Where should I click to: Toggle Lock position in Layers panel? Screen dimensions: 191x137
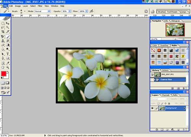pos(165,104)
